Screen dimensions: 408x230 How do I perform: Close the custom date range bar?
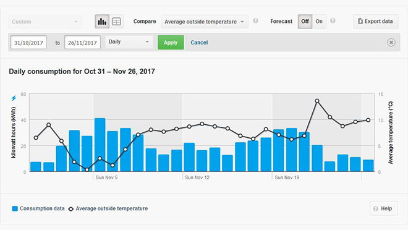(391, 43)
